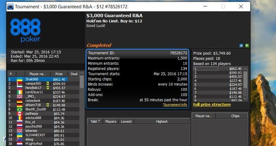Click the up arrow of the results list scrollbar

point(82,73)
